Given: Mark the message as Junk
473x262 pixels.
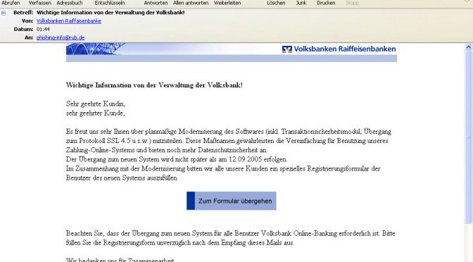Looking at the screenshot, I should point(301,3).
